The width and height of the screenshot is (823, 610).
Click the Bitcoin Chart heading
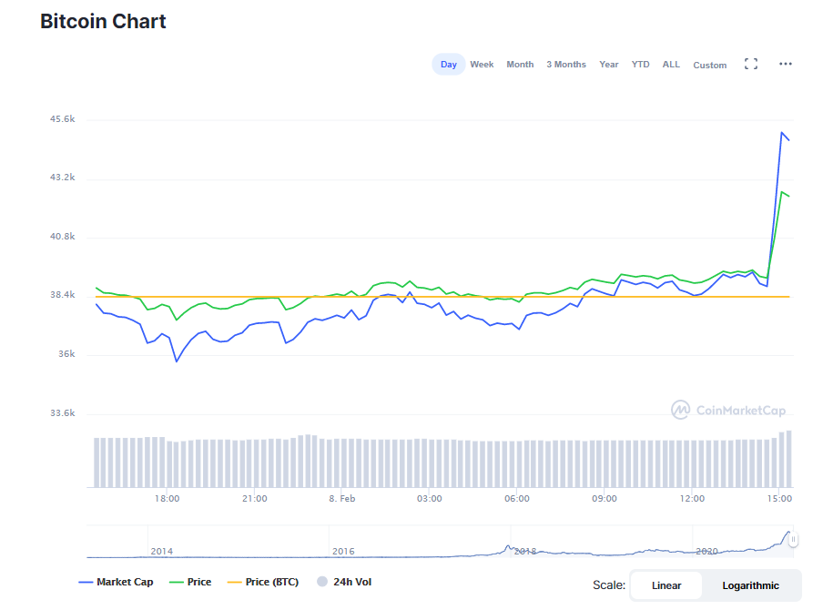(x=103, y=22)
